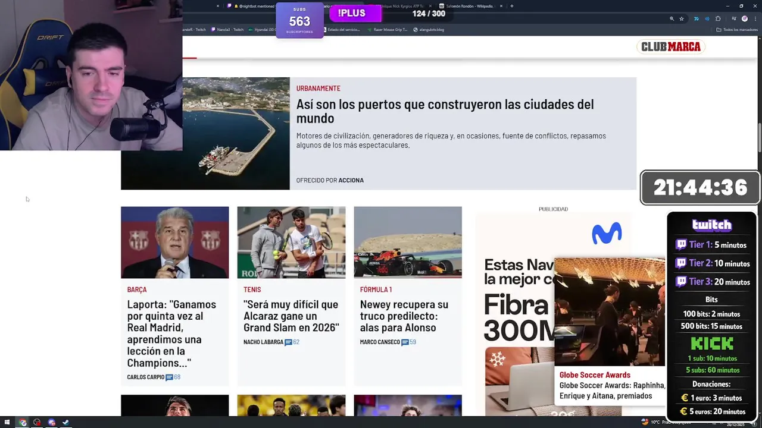Open 'Newey recupera su truco predilecto' headline
This screenshot has width=762, height=428.
pos(404,316)
